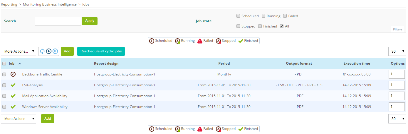Uncheck the All job state checkbox
408x134 pixels.
click(x=282, y=26)
